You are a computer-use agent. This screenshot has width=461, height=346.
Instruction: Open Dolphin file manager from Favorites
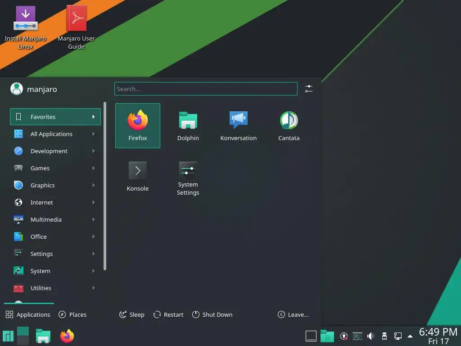tap(188, 126)
